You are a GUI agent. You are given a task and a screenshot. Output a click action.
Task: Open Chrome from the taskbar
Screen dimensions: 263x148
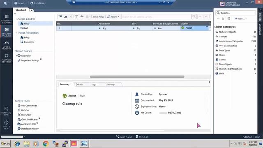tap(46, 143)
